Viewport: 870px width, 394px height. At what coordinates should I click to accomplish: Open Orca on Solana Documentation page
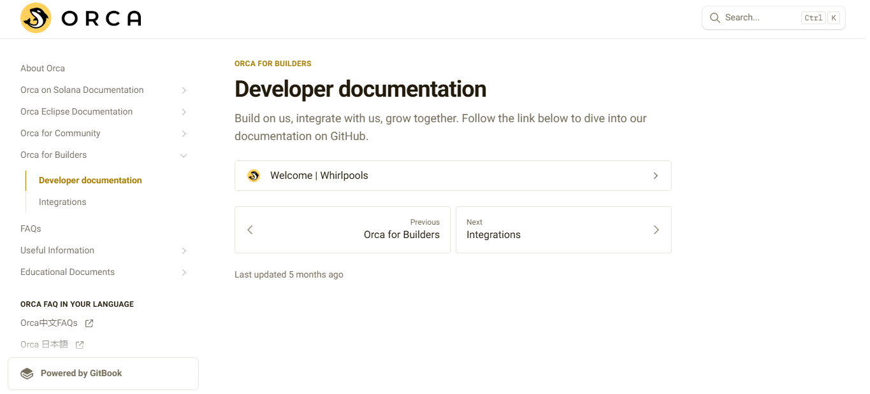click(x=82, y=90)
